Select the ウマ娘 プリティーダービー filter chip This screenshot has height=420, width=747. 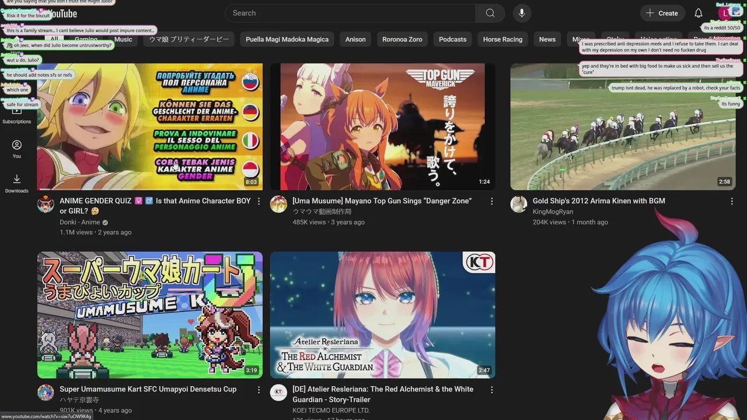tap(189, 39)
